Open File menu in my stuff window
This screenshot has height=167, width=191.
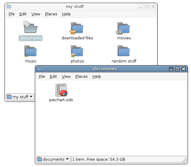(x=12, y=14)
